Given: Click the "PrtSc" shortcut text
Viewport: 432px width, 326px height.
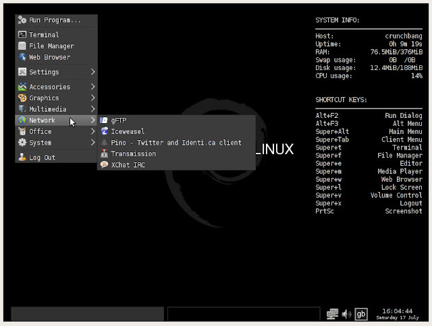Looking at the screenshot, I should 325,211.
